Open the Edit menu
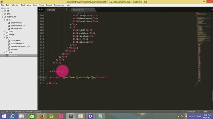Viewport: 213px width, 119px height. coord(8,5)
